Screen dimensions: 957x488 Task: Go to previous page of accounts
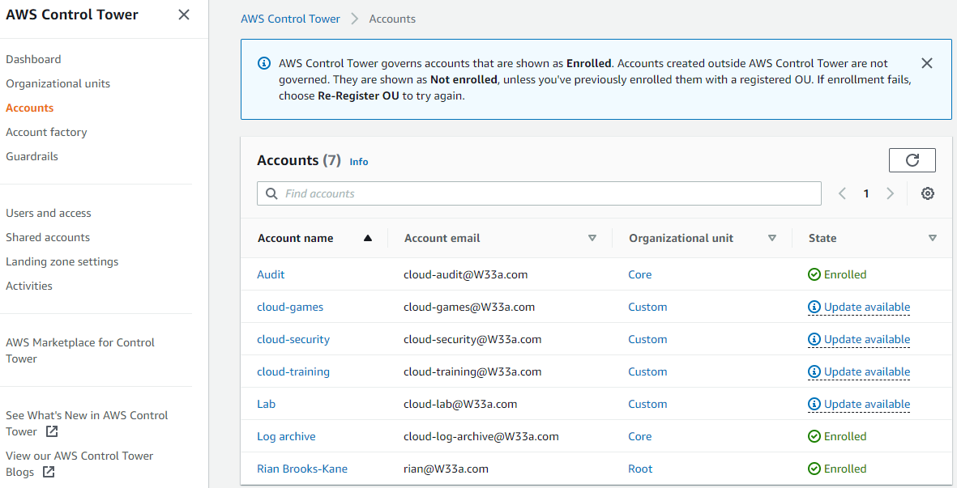point(843,193)
